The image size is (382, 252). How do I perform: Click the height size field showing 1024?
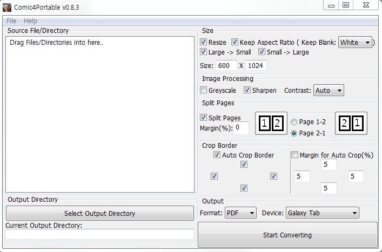pos(256,66)
